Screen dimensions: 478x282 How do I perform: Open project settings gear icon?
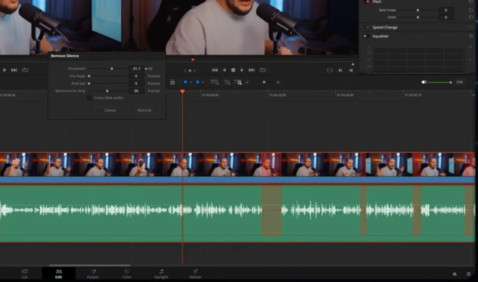pyautogui.click(x=468, y=274)
